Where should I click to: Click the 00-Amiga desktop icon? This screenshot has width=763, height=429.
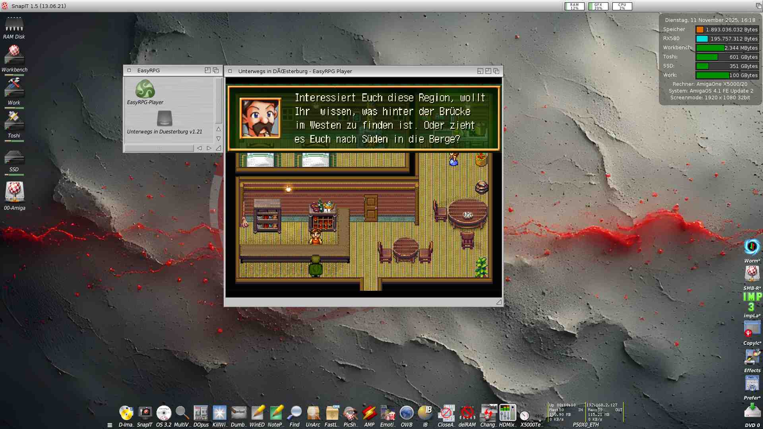14,192
